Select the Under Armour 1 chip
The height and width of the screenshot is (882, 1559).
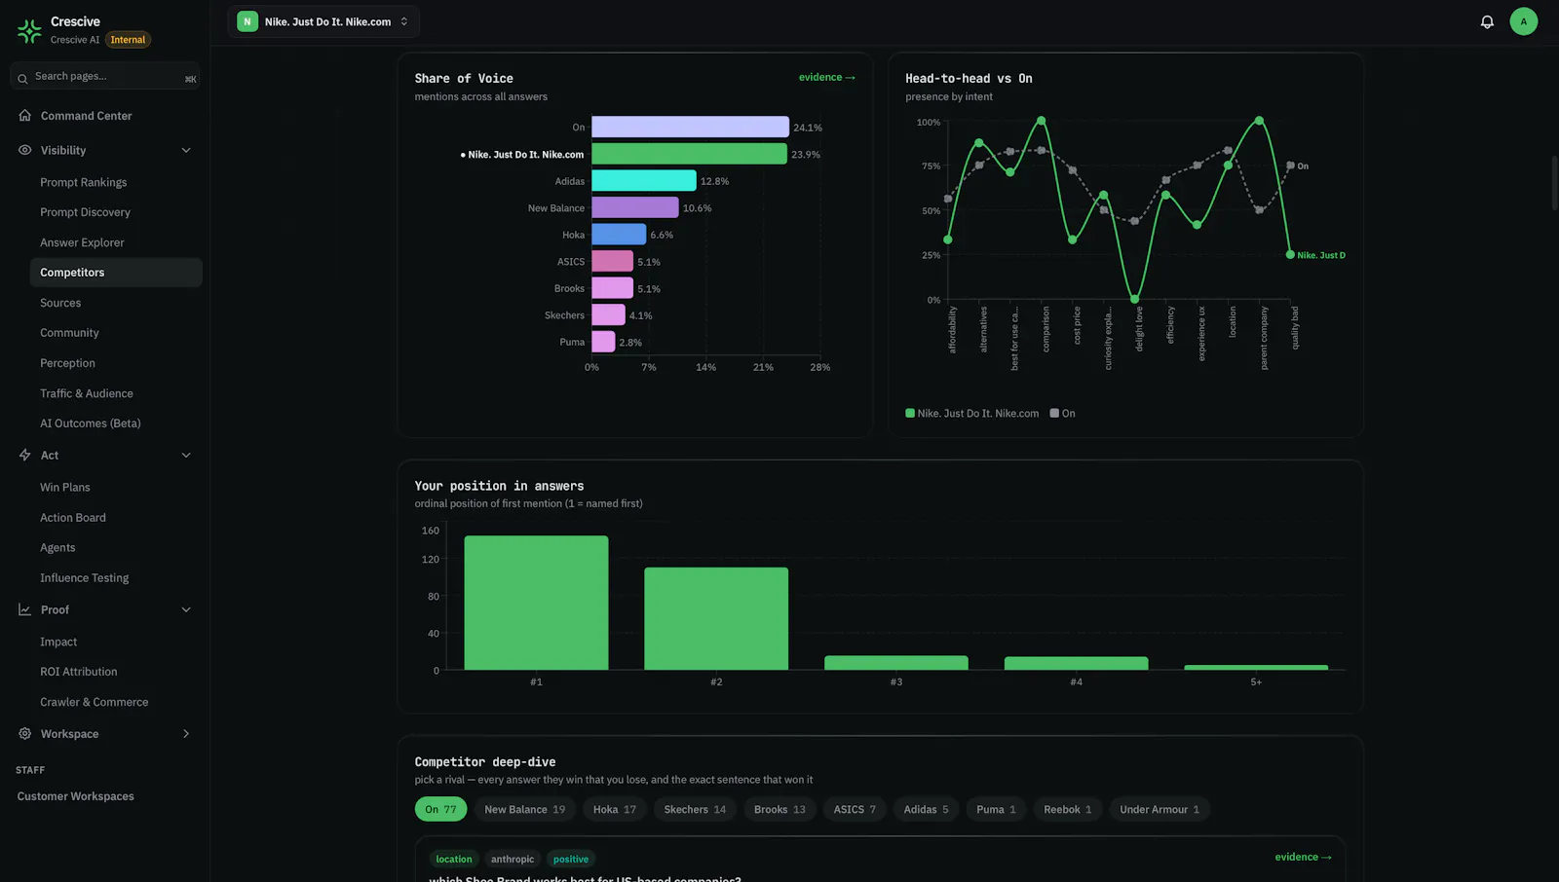point(1160,809)
